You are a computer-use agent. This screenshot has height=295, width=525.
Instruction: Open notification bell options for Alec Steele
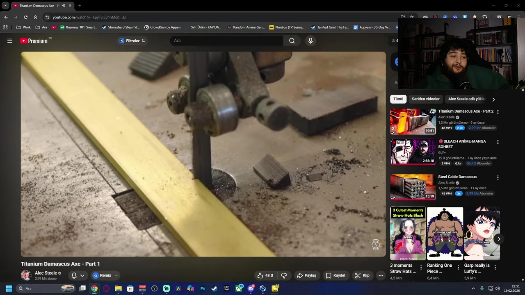(x=78, y=275)
